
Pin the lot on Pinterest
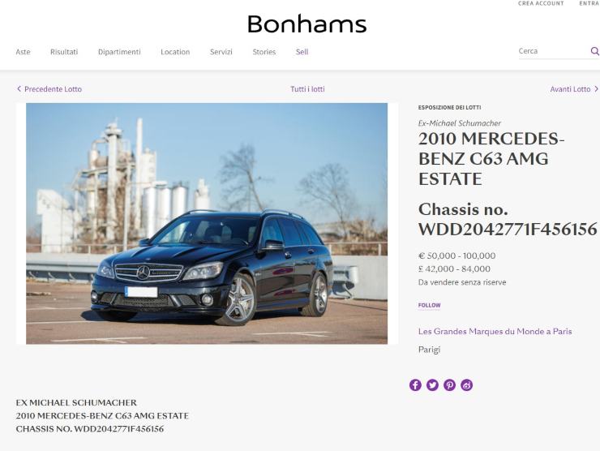(x=450, y=384)
